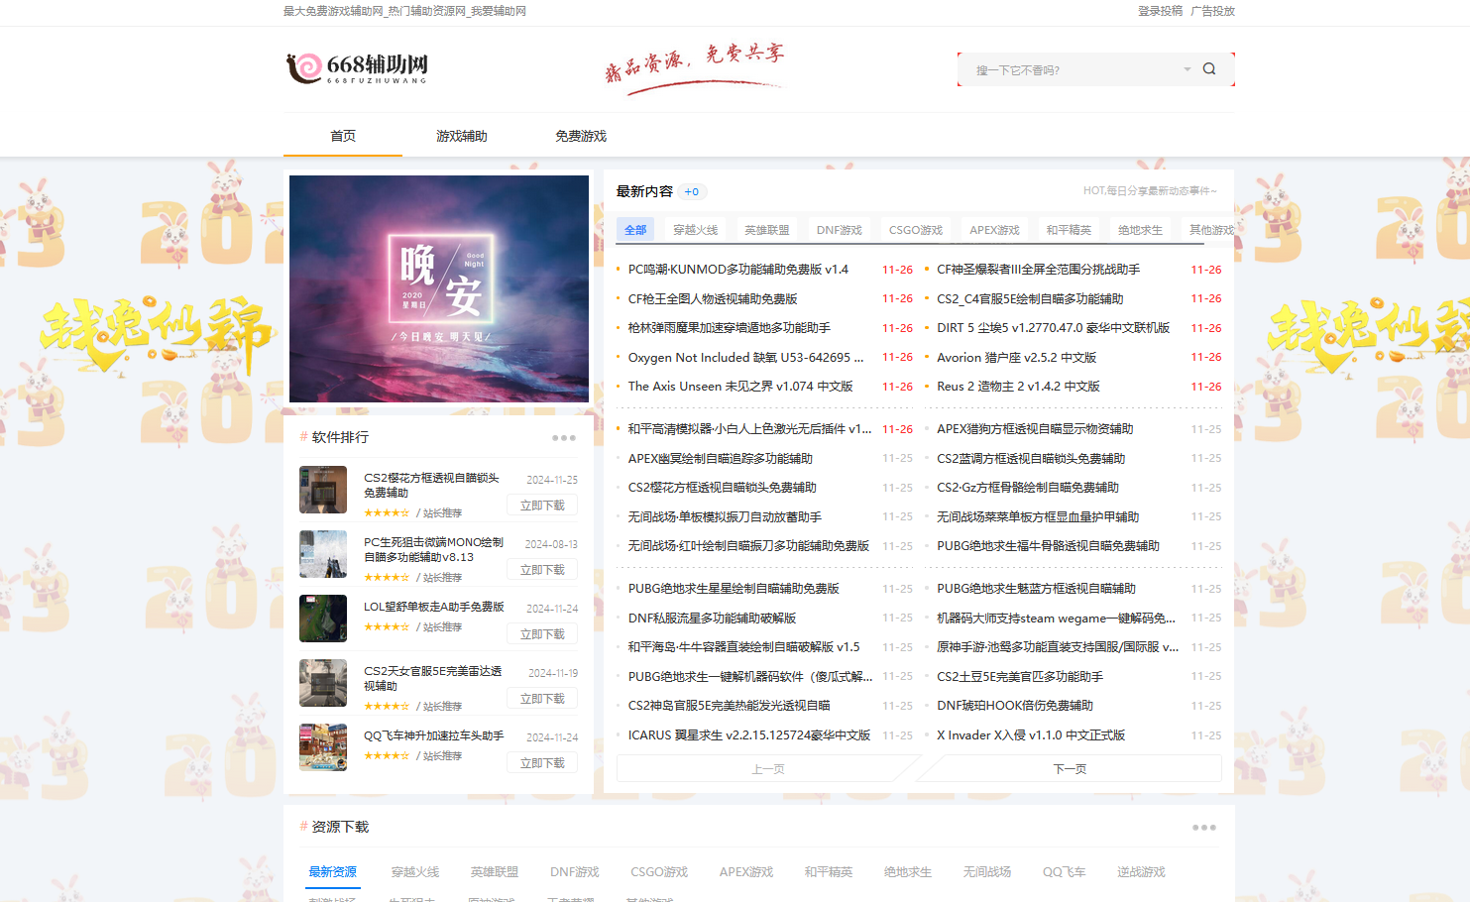Viewport: 1470px width, 902px height.
Task: Select the 绝地求生 tab in 最新内容
Action: coord(1140,230)
